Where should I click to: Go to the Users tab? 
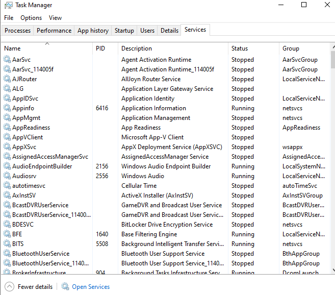pos(147,31)
